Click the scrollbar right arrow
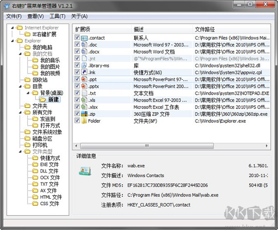The height and width of the screenshot is (230, 278). click(267, 146)
